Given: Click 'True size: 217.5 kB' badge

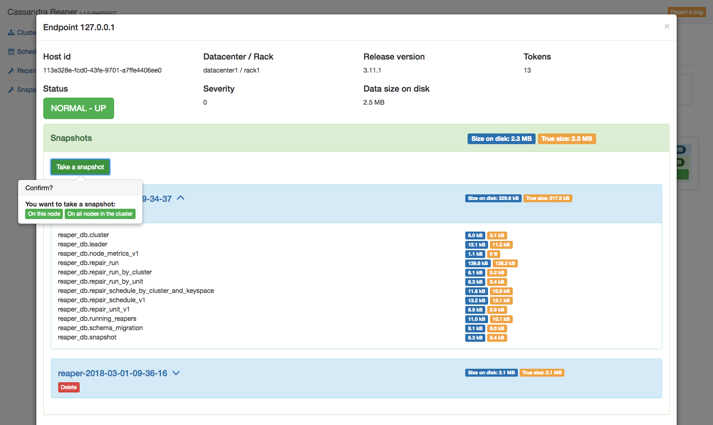Looking at the screenshot, I should 548,198.
